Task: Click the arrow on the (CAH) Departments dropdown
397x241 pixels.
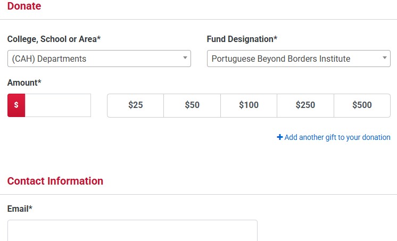Action: [x=185, y=58]
